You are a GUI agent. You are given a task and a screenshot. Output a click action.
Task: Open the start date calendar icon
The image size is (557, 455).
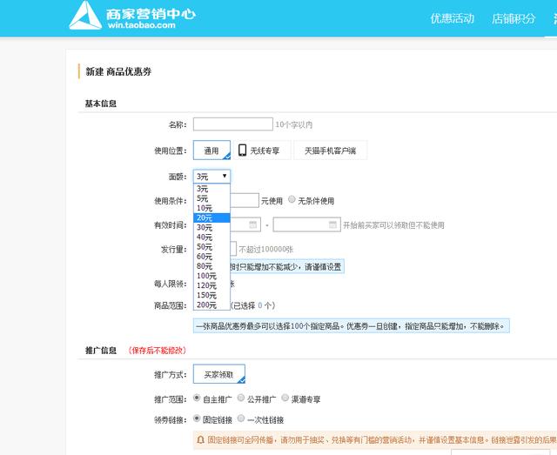pos(252,224)
